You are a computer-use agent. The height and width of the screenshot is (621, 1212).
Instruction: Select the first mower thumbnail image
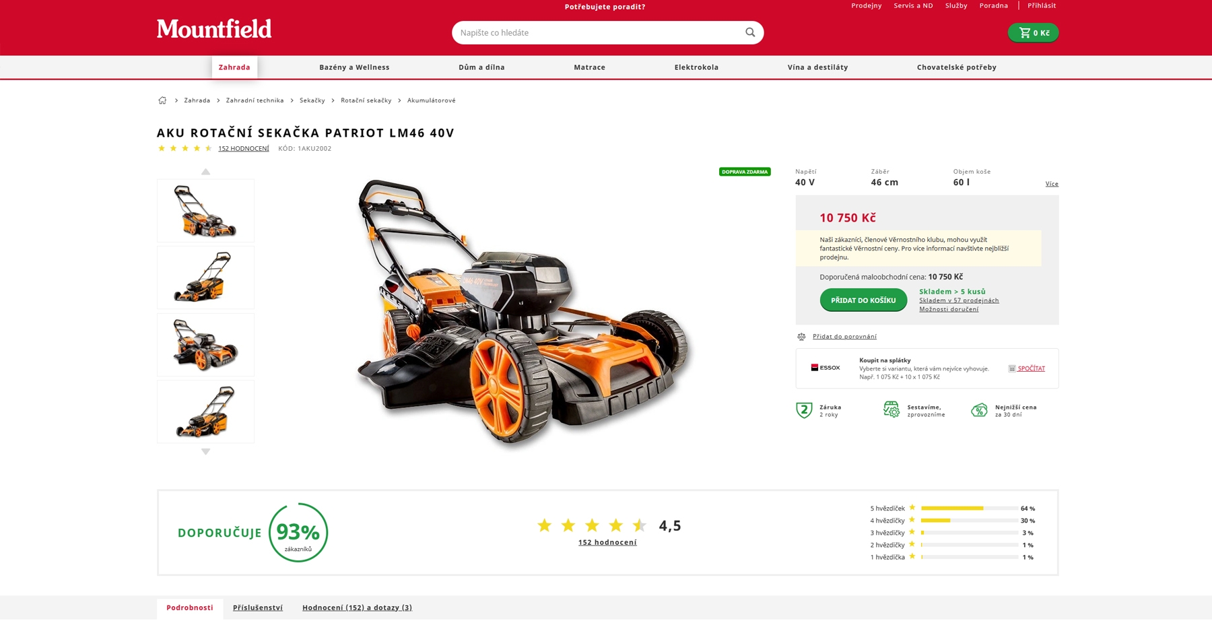(206, 211)
